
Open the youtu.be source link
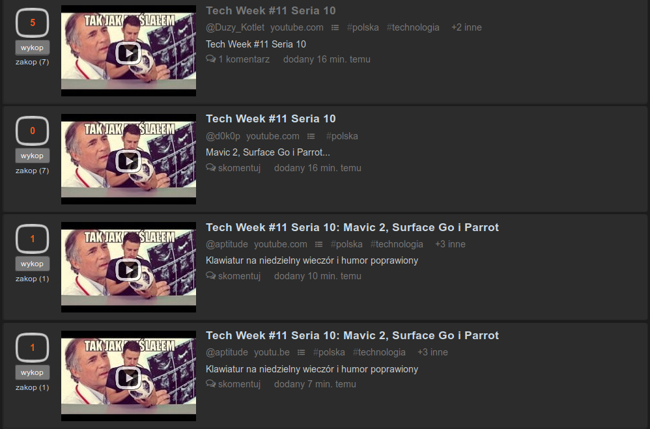pos(272,352)
